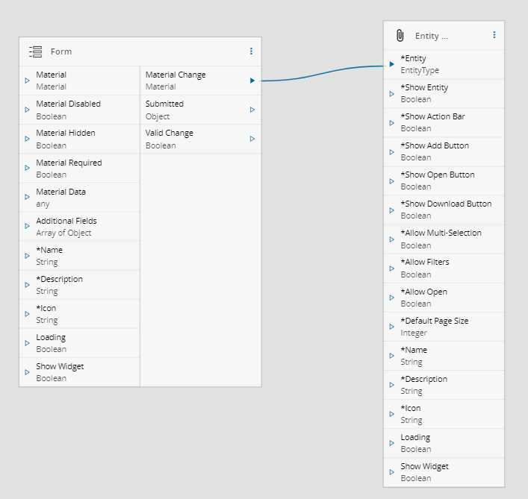
Task: Click the Entity node paperclip icon
Action: coord(400,36)
